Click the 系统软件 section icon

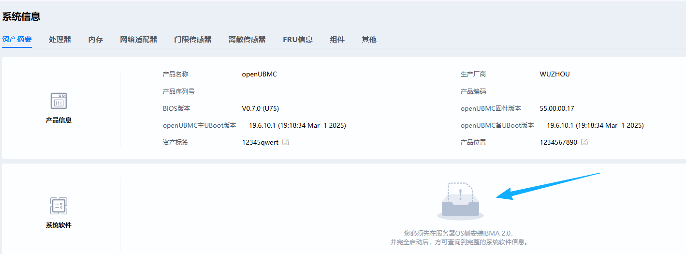point(58,206)
